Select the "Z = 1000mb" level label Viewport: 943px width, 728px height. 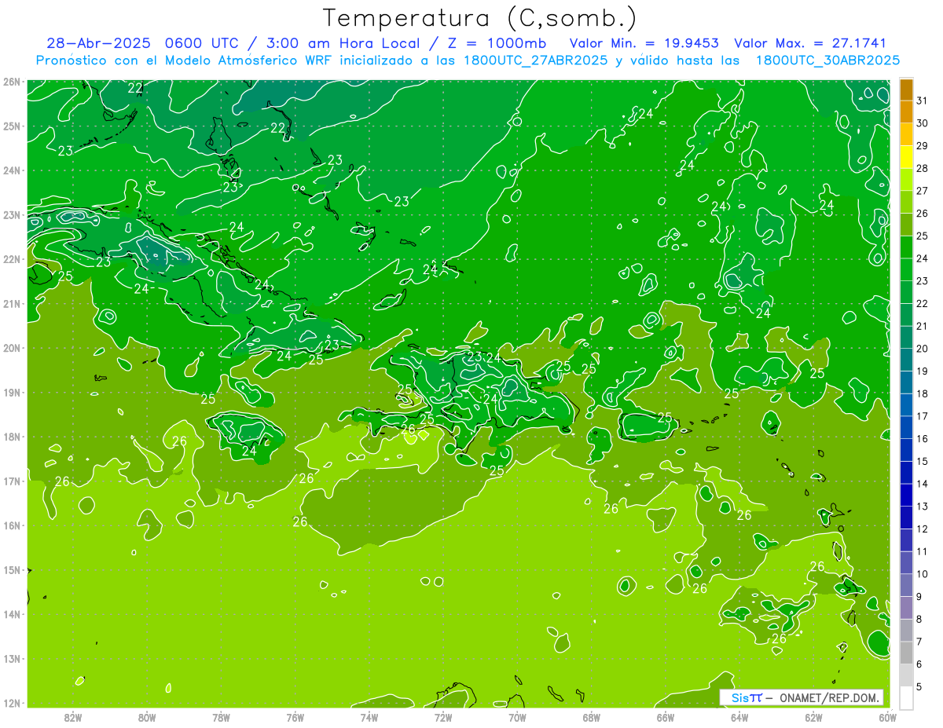tap(497, 43)
